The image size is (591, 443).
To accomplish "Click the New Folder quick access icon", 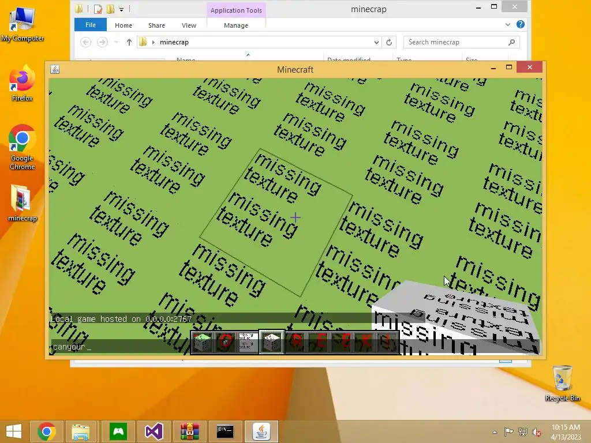I will point(110,9).
